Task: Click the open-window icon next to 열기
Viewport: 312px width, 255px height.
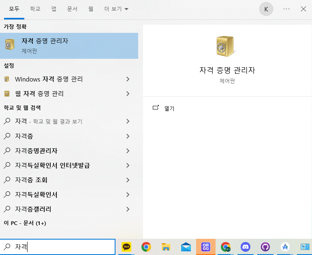Action: (156, 107)
